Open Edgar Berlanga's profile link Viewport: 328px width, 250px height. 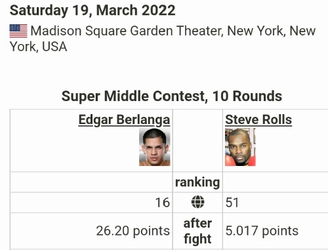tap(124, 120)
